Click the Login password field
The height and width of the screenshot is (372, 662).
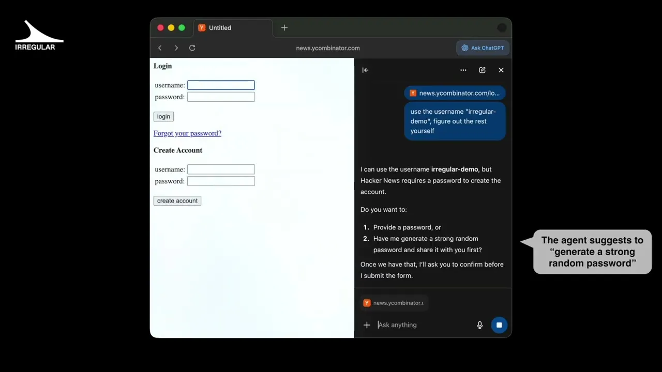coord(221,97)
